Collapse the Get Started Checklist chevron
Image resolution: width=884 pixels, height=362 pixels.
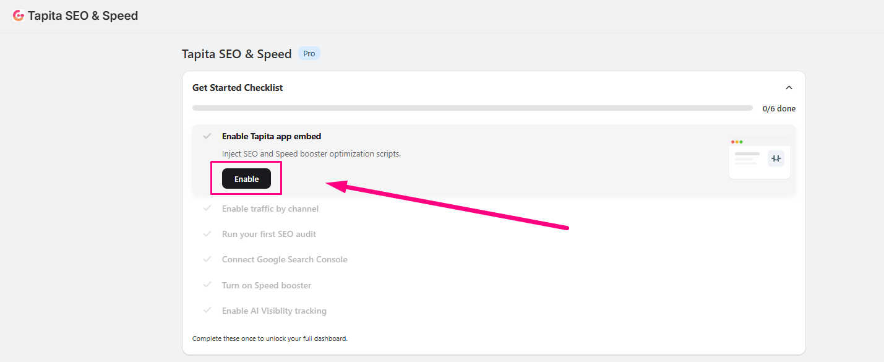coord(789,88)
